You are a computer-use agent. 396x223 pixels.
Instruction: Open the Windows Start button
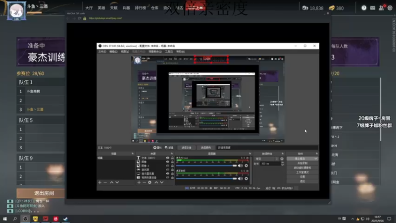pyautogui.click(x=5, y=219)
